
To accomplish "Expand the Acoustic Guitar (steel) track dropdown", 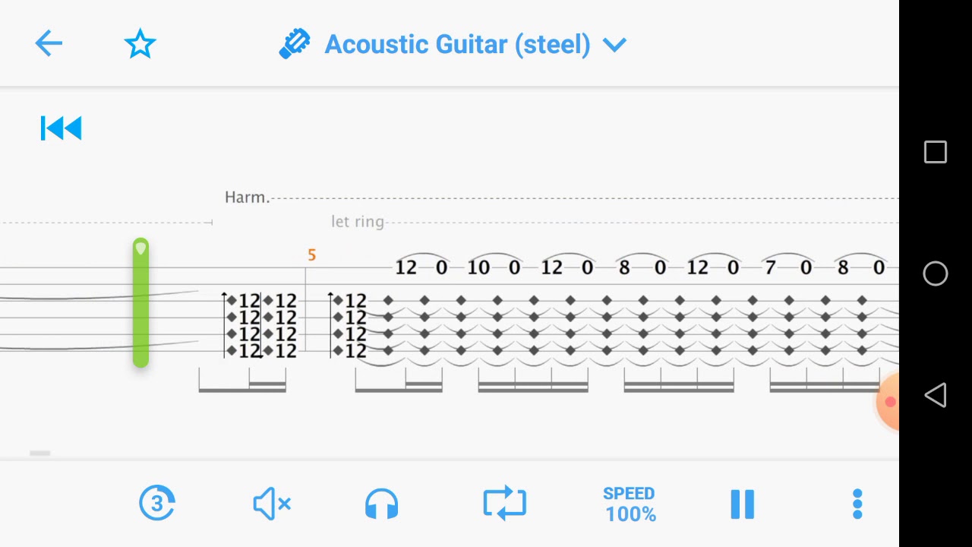I will [457, 44].
